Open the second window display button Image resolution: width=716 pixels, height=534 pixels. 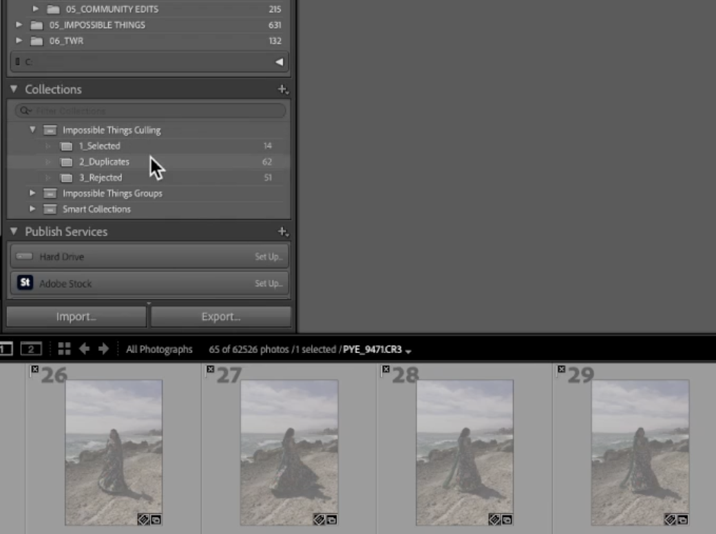click(x=31, y=349)
